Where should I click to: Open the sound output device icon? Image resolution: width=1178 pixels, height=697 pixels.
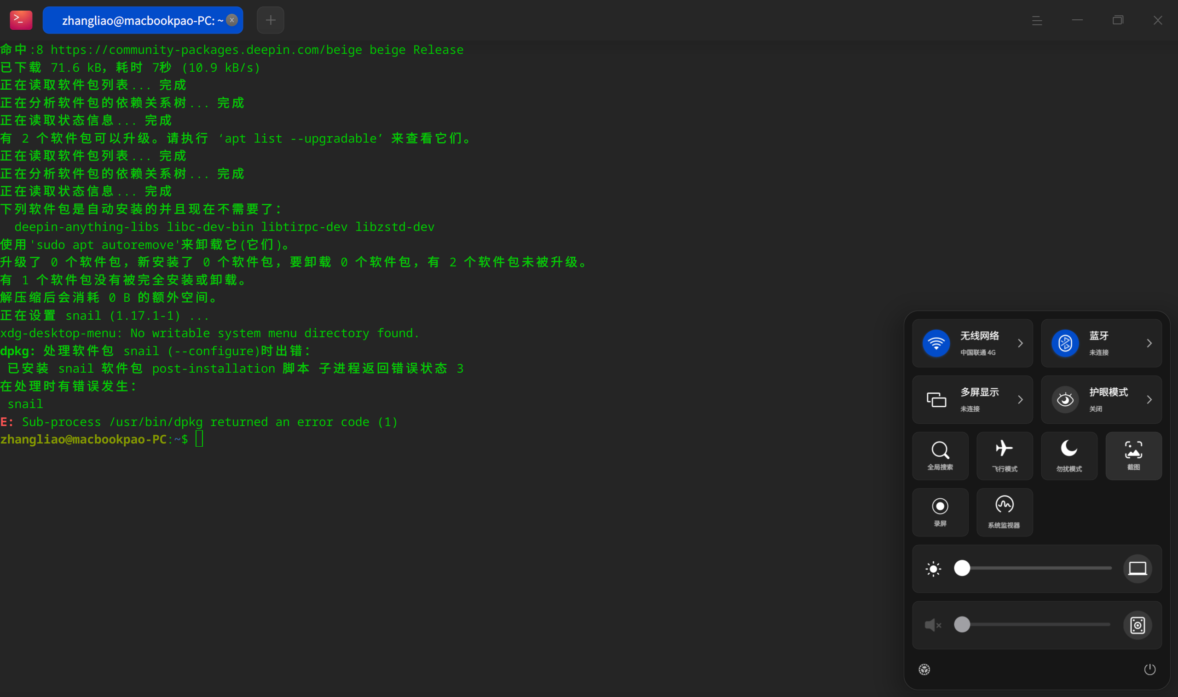(x=1138, y=625)
